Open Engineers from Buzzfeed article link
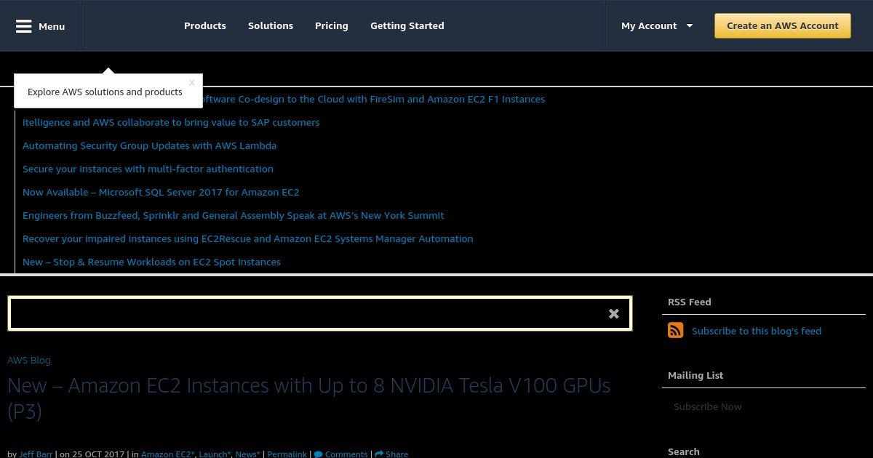The width and height of the screenshot is (873, 458). 234,215
